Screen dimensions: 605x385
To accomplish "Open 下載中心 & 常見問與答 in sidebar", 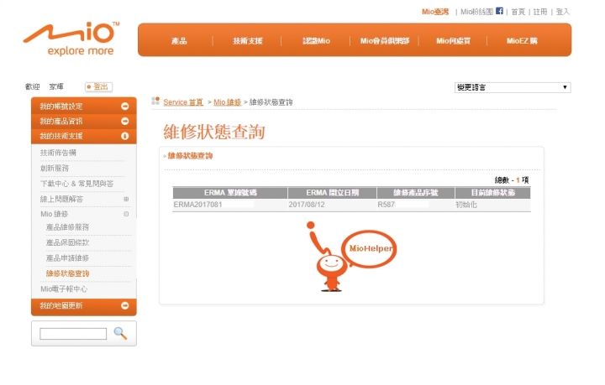I will coord(76,184).
